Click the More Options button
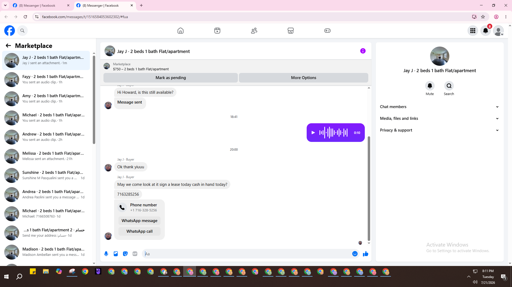Screen dimensions: 512x287 pos(303,78)
